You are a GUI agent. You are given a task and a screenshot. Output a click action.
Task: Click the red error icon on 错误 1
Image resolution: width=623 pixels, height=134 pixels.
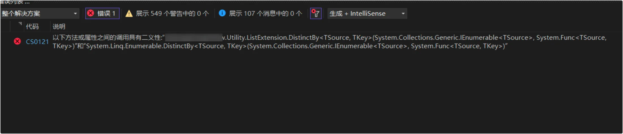tap(91, 13)
